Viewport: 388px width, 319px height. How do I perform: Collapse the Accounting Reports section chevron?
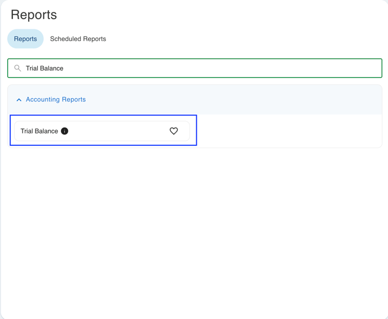pos(19,100)
